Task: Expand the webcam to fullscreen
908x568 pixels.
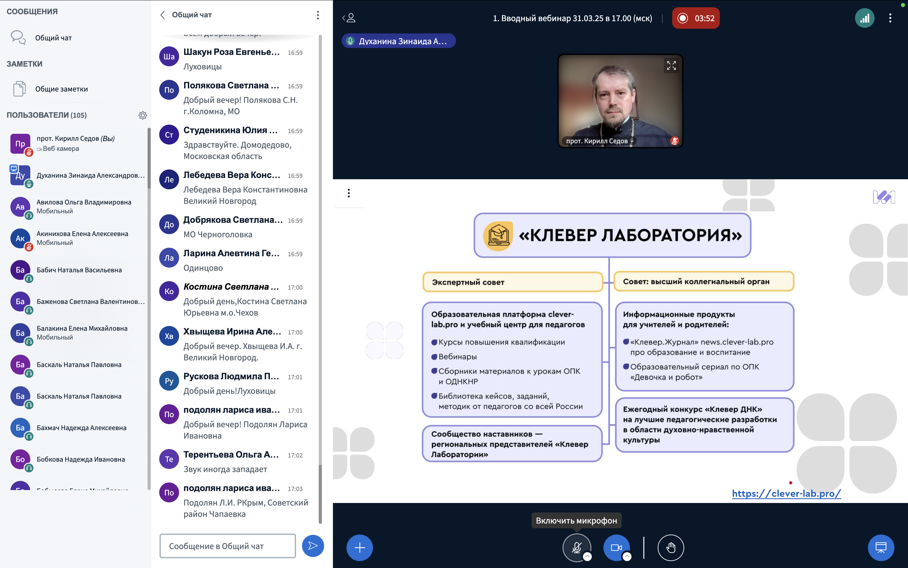Action: click(x=671, y=66)
